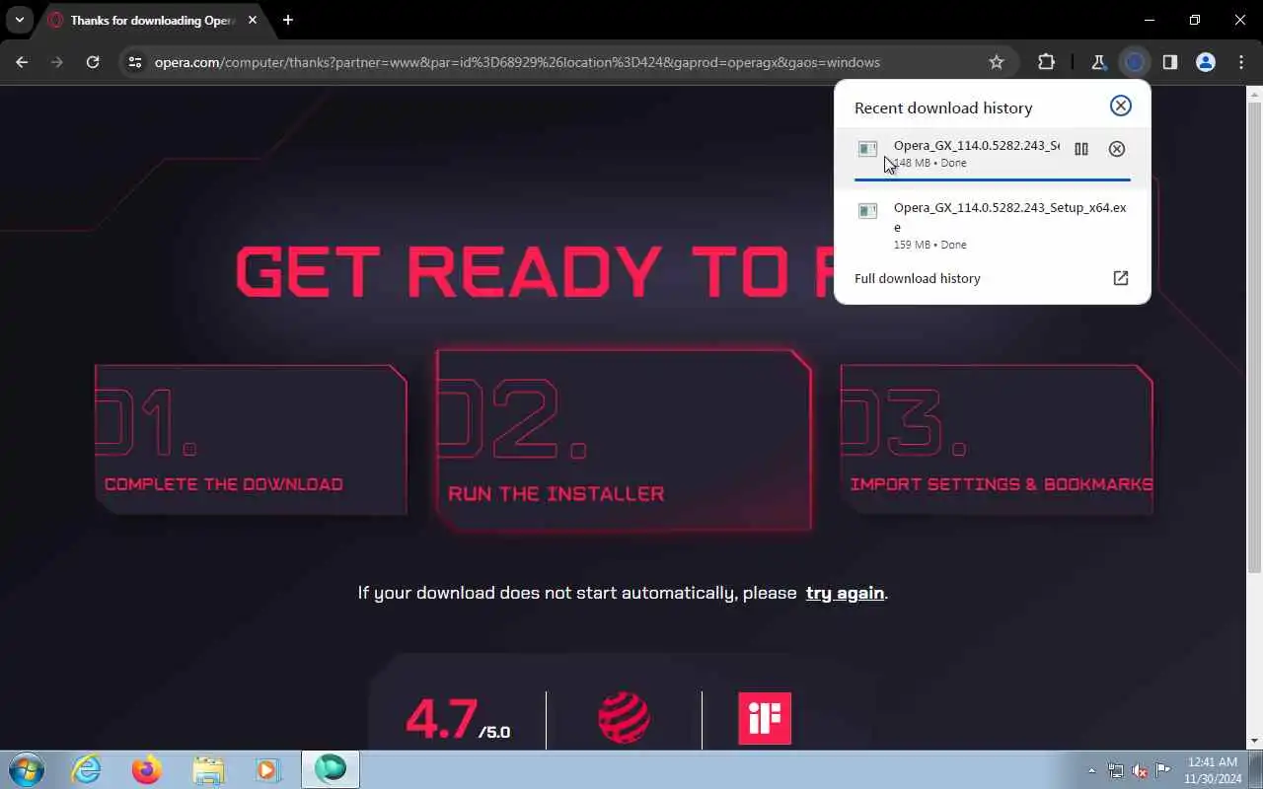Close the 'Thanks for downloading Opera' tab

pos(253,20)
